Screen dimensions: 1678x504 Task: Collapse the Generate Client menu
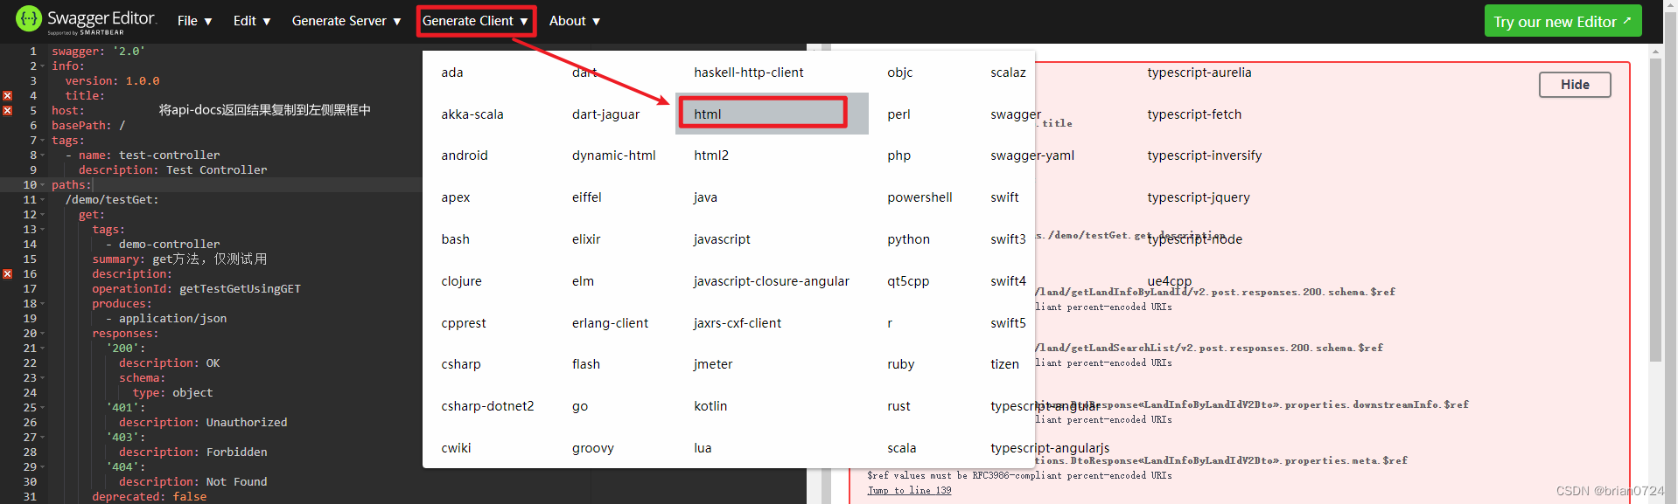pyautogui.click(x=476, y=21)
